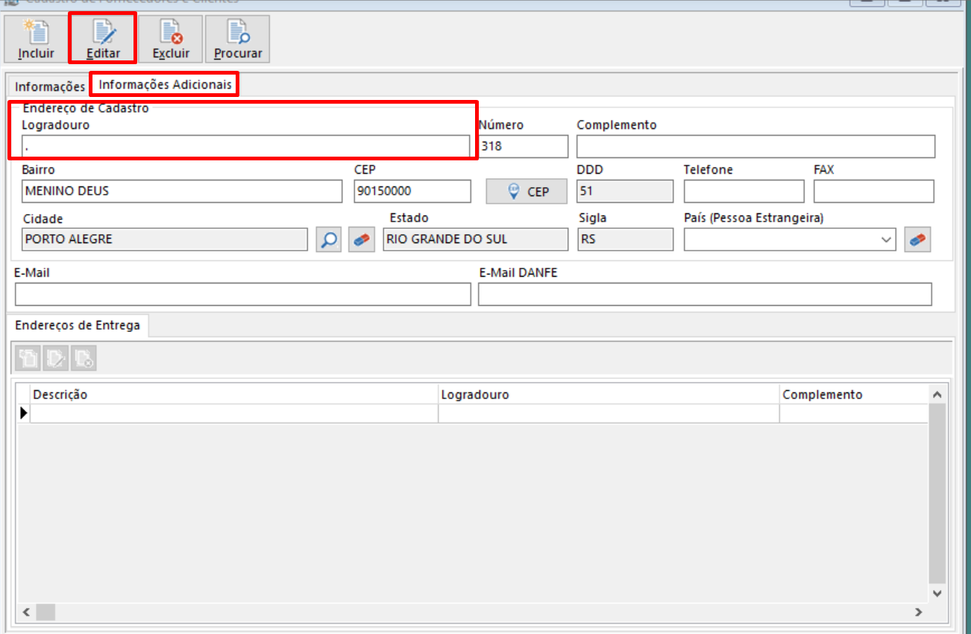The width and height of the screenshot is (971, 634).
Task: Click the Número field containing 318
Action: (x=524, y=146)
